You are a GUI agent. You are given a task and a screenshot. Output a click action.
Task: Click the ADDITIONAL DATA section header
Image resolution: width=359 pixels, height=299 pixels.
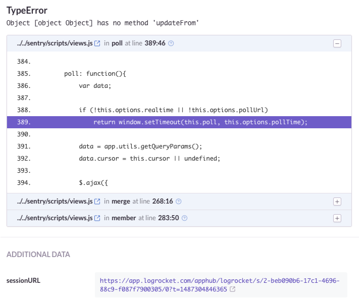coord(38,255)
